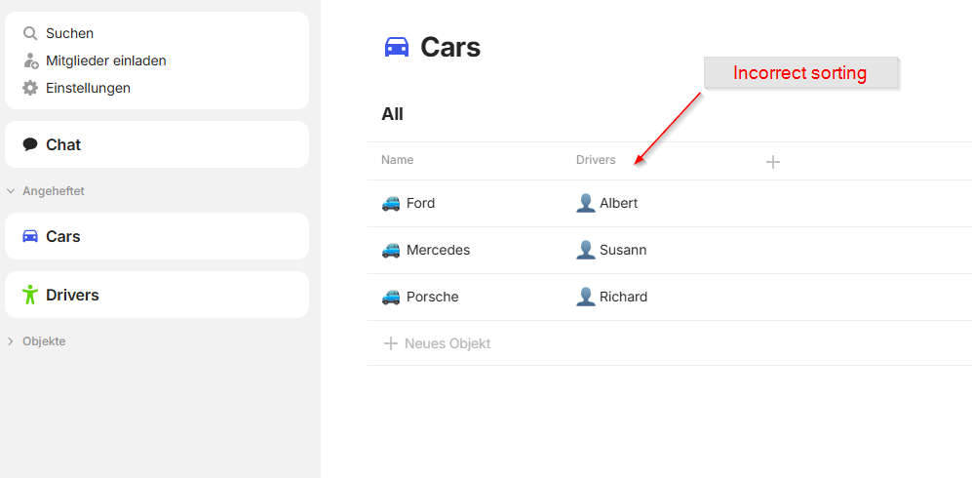The width and height of the screenshot is (972, 478).
Task: Click the Drivers column header
Action: pos(596,160)
